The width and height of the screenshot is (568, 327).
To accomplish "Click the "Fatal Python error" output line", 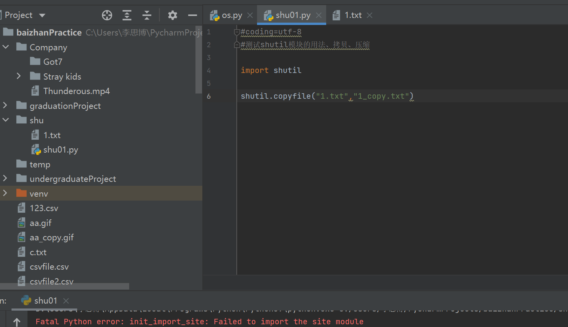I will pyautogui.click(x=200, y=322).
